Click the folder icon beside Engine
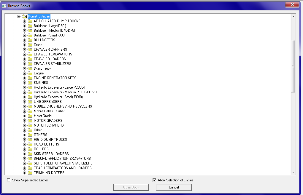Viewport: 303px width, 195px height. coord(30,73)
